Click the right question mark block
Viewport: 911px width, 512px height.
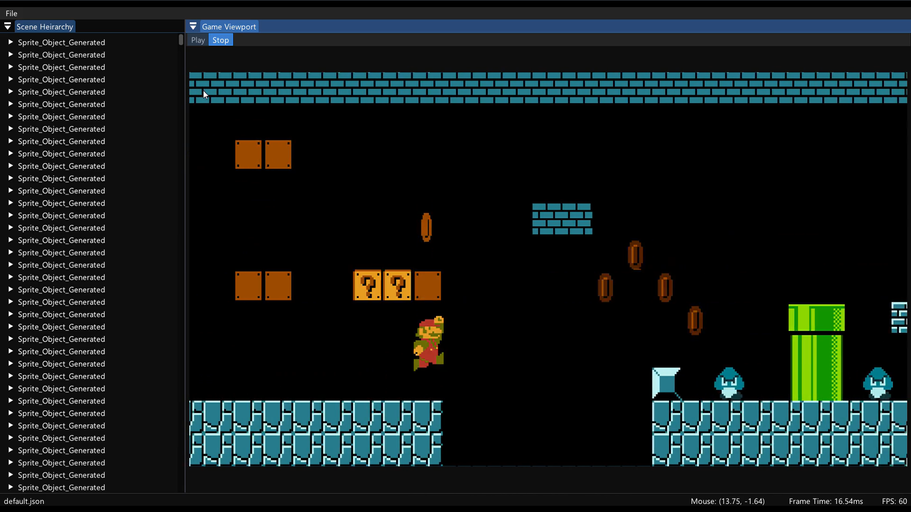click(398, 285)
